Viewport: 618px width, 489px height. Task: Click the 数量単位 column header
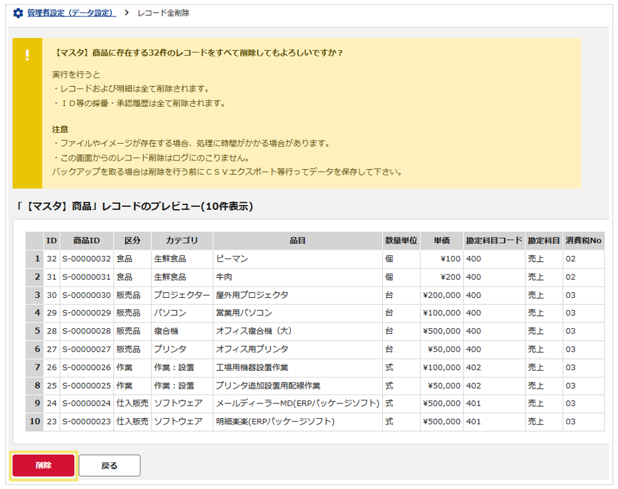pos(401,241)
